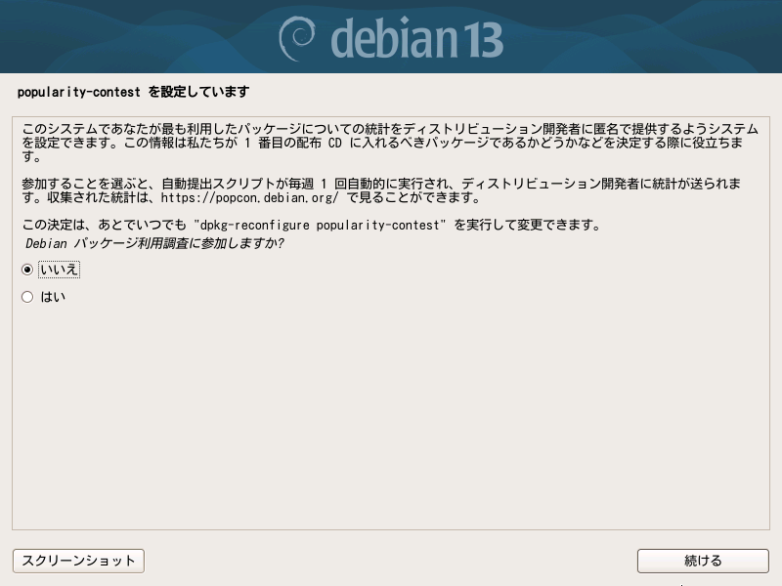The width and height of the screenshot is (782, 586).
Task: Select the いいえ radio button
Action: point(27,270)
